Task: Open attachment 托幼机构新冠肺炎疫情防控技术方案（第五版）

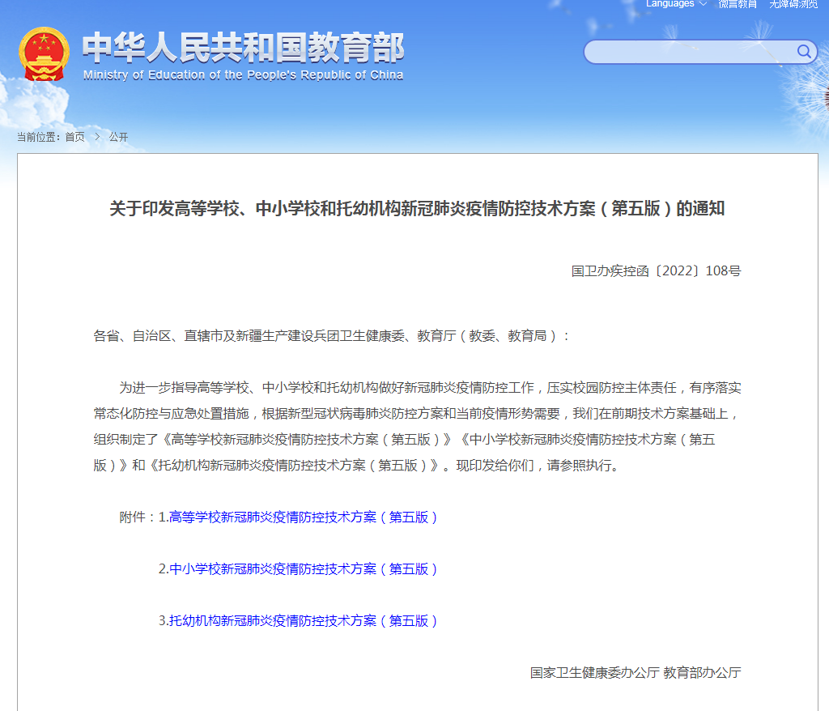Action: (303, 620)
